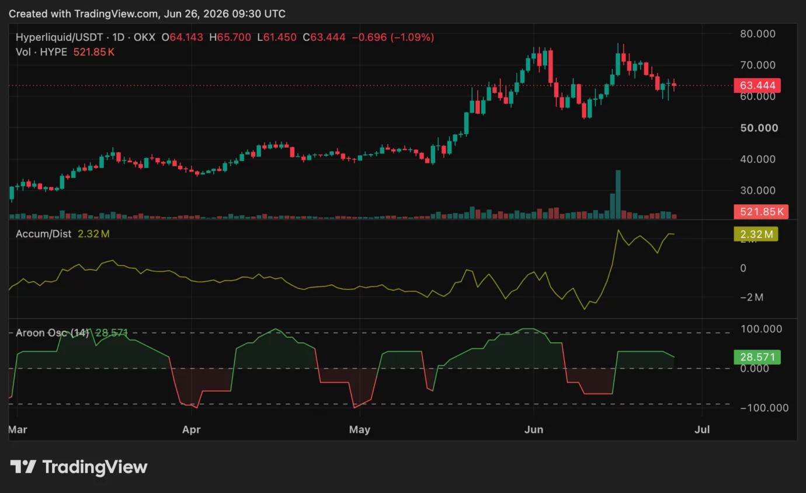
Task: Click the Accum/Dist legend value 2.32 M
Action: [93, 234]
